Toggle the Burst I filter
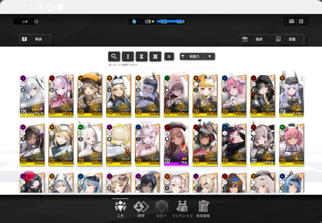322x223 pixels. (x=128, y=56)
